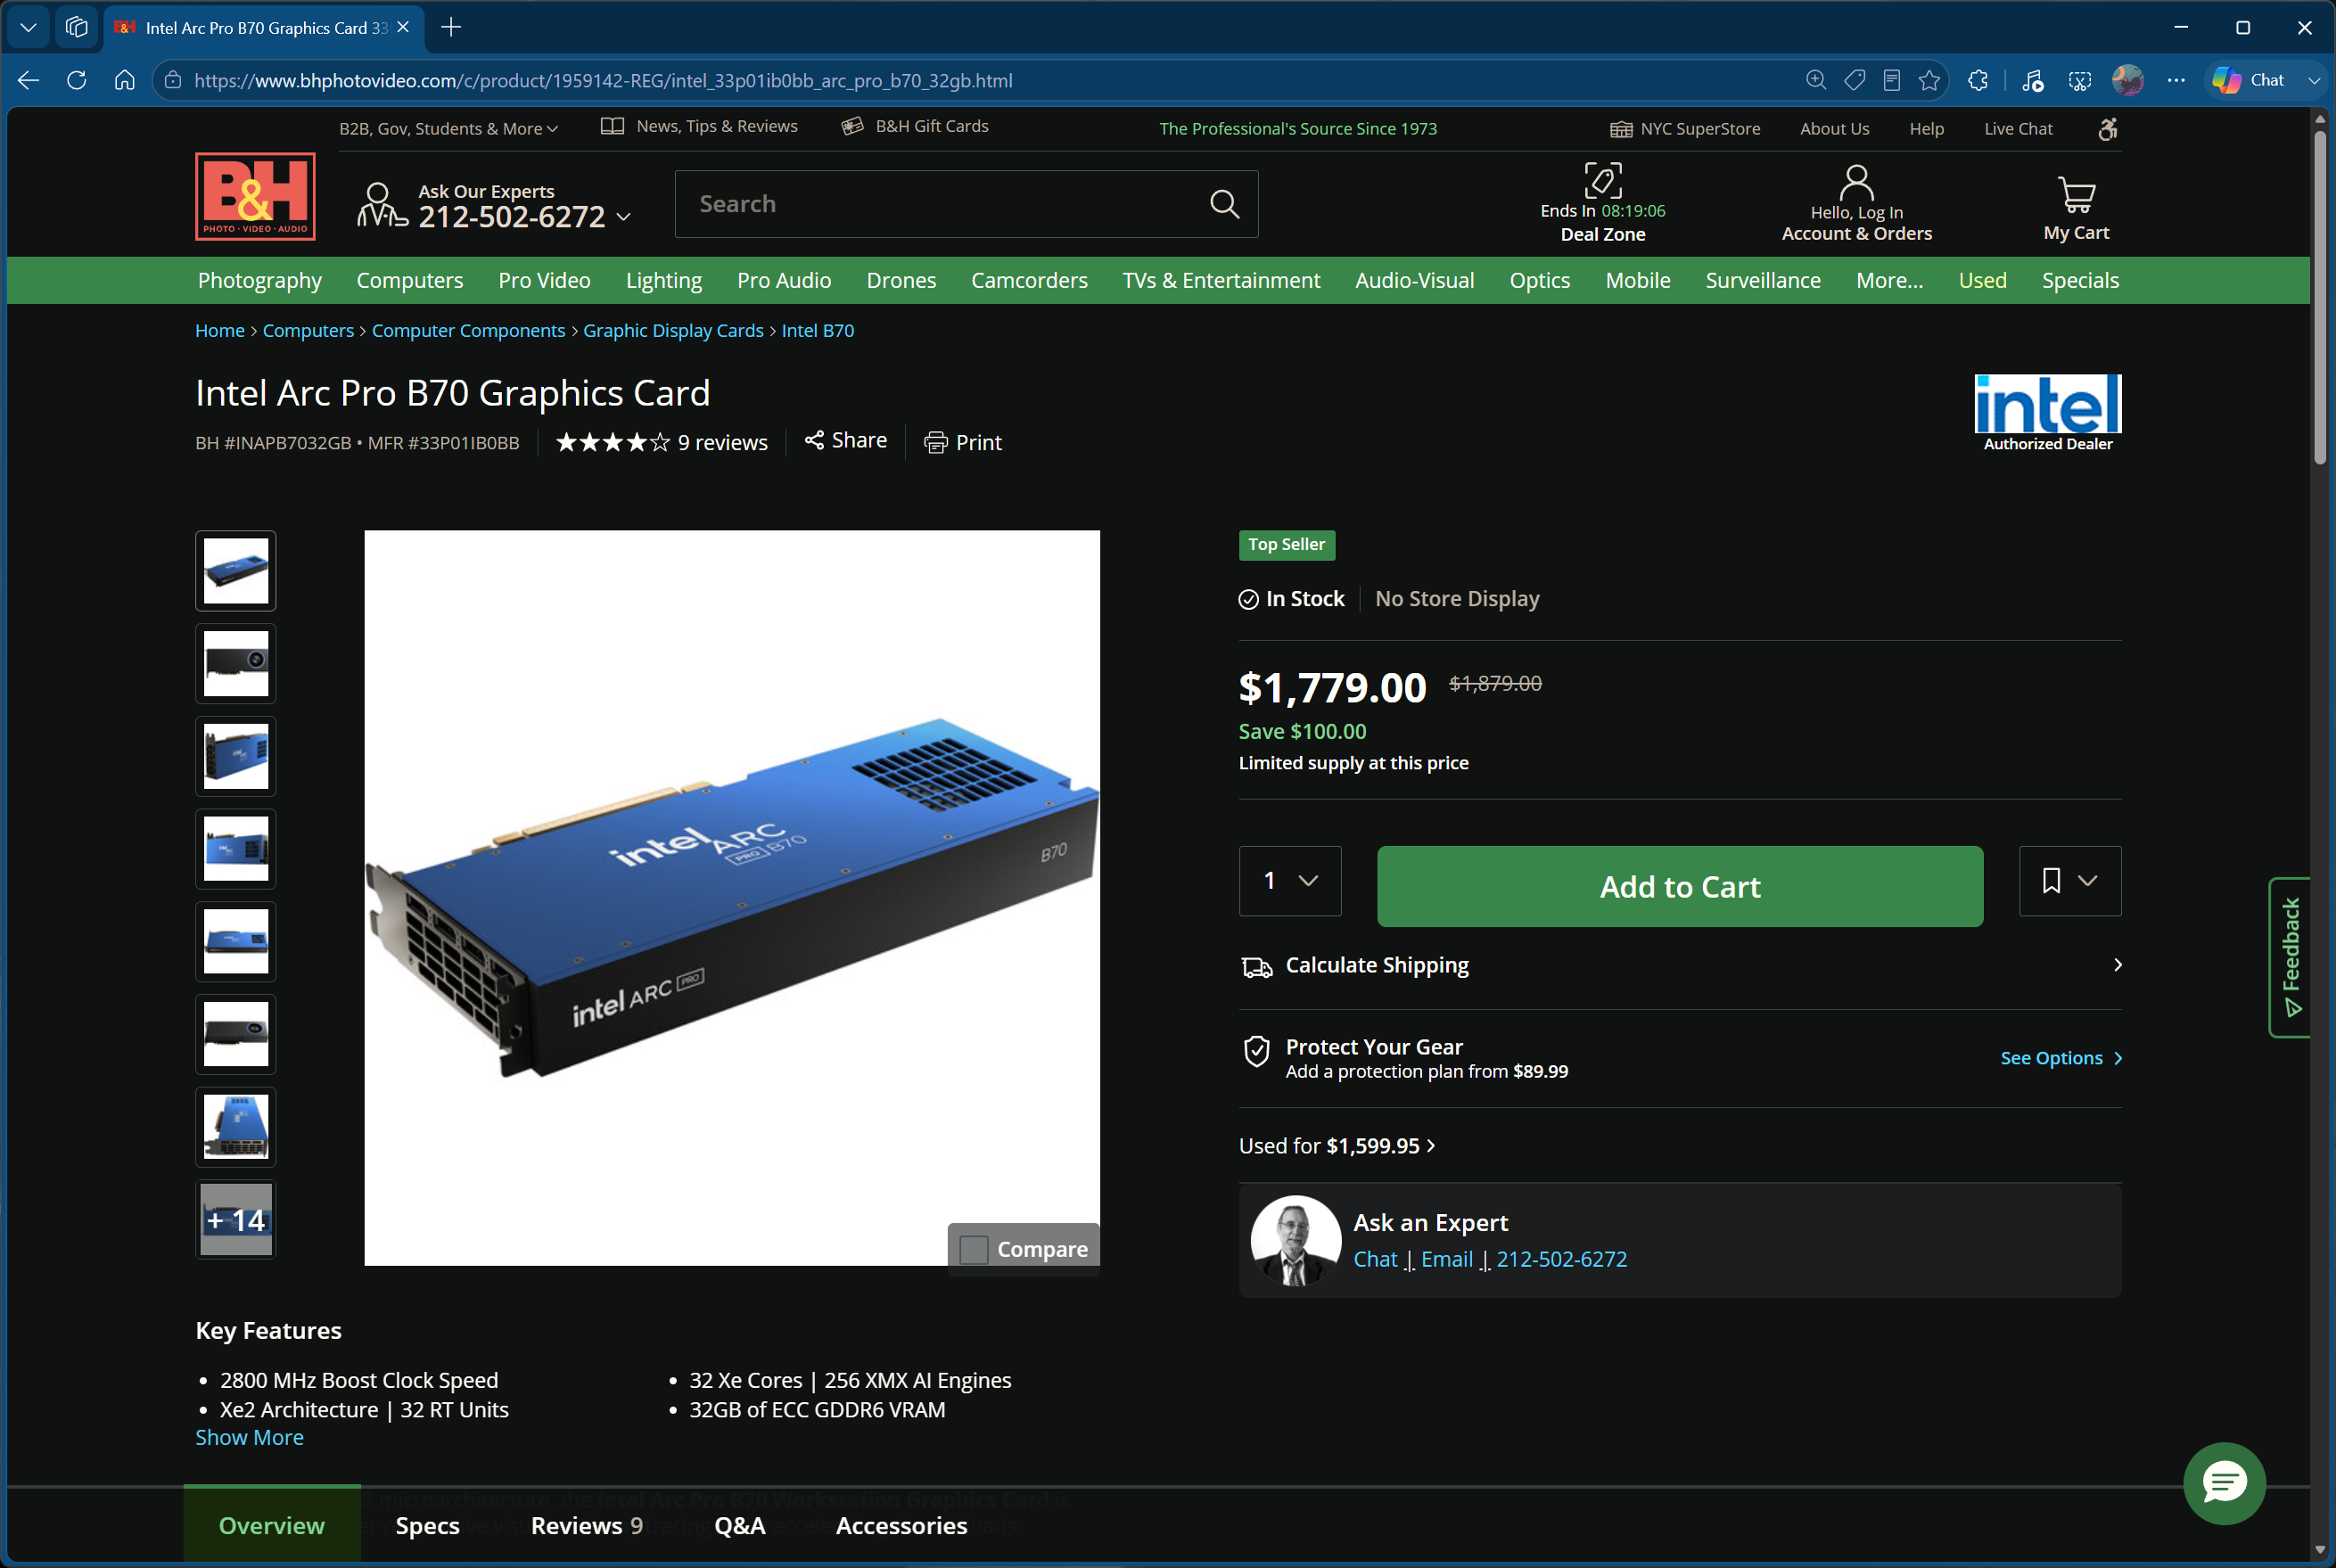
Task: Open the vertical Feedback tab
Action: pyautogui.click(x=2290, y=957)
